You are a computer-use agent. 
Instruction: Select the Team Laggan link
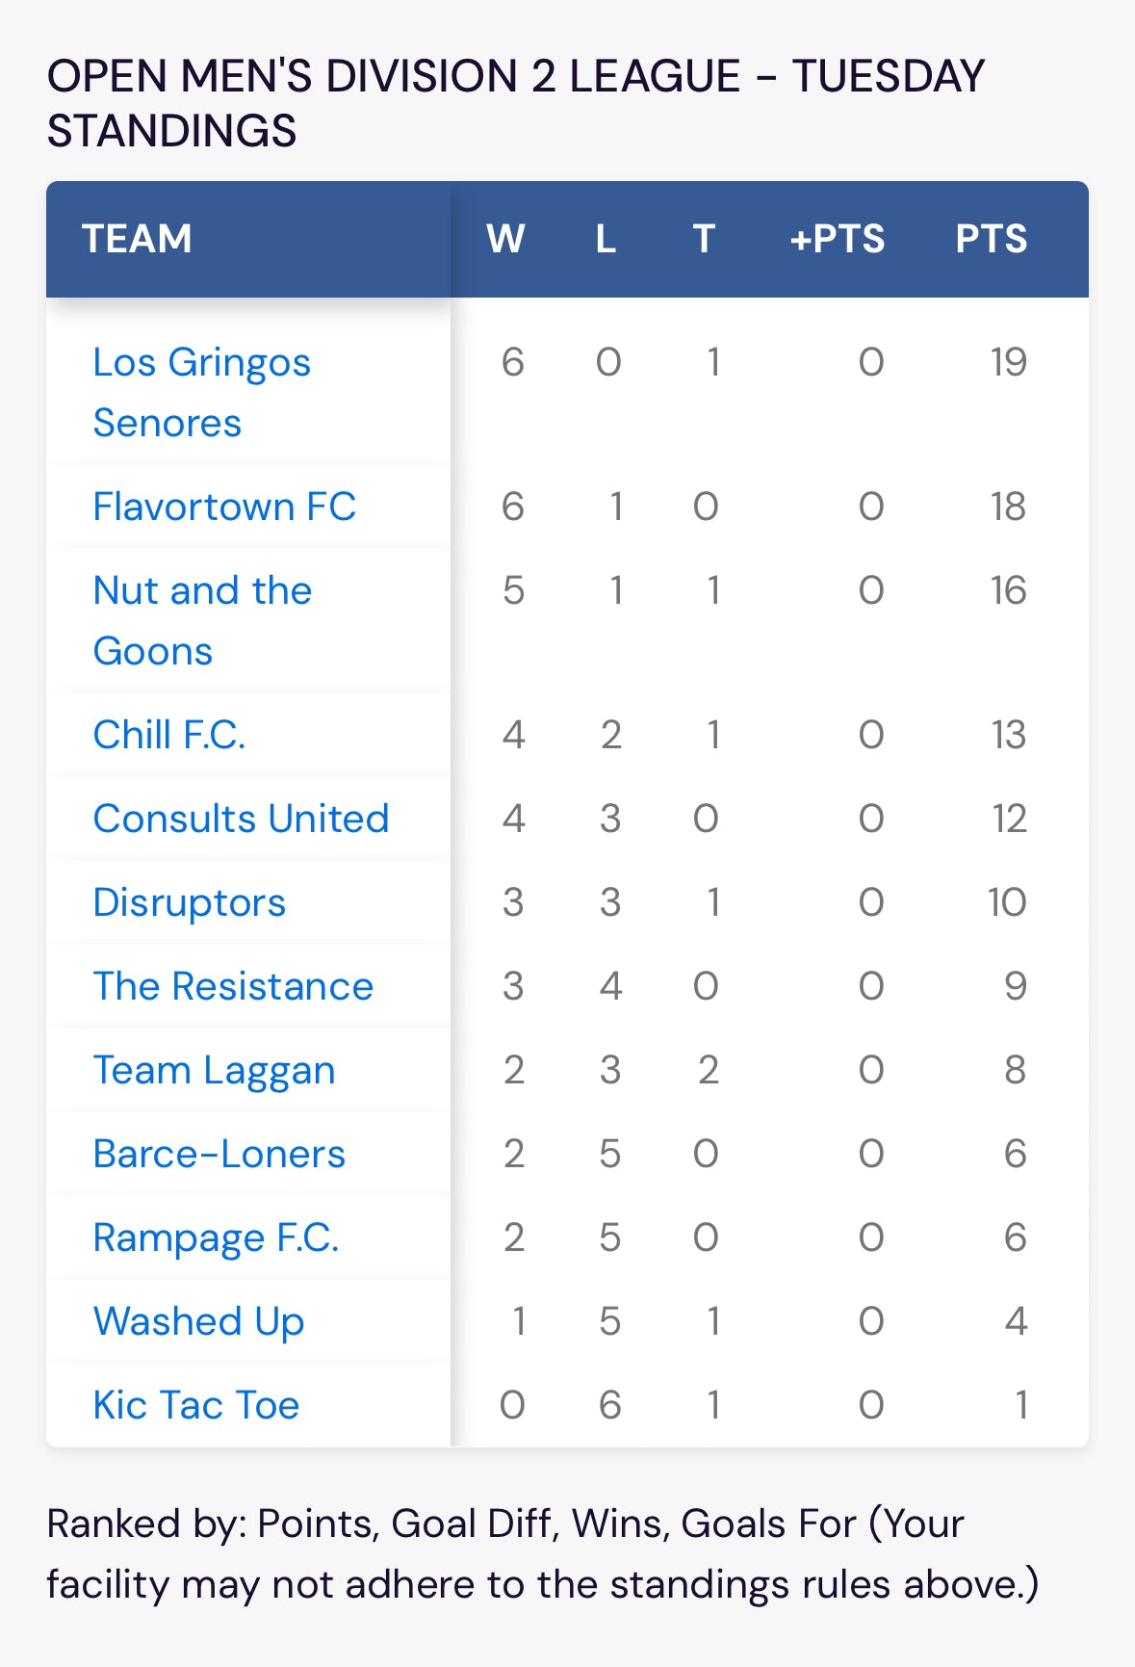tap(214, 1070)
